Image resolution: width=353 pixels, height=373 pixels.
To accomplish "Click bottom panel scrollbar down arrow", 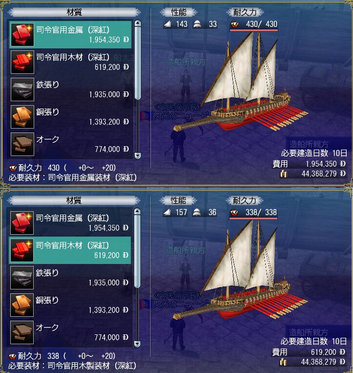I will click(137, 344).
